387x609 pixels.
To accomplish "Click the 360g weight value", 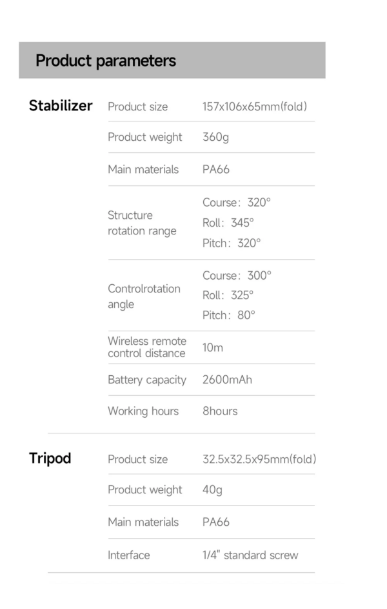I will [215, 137].
